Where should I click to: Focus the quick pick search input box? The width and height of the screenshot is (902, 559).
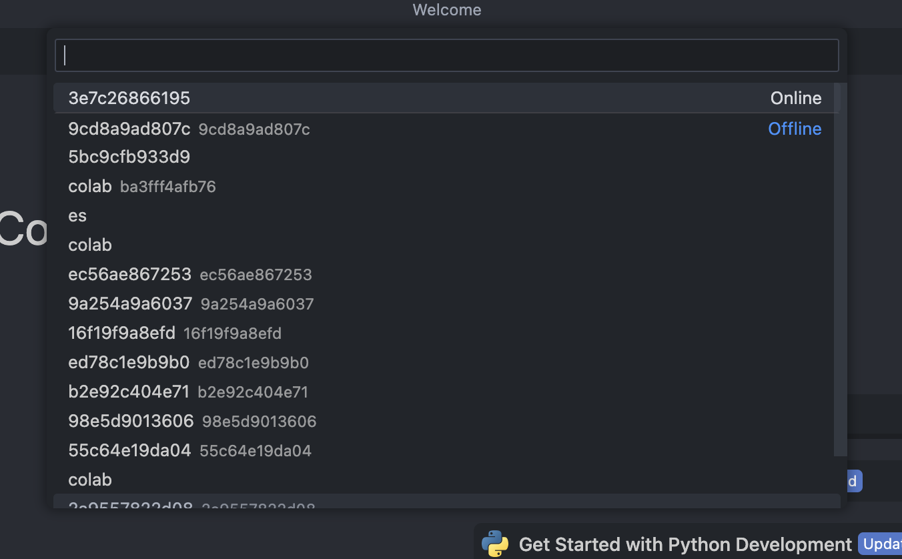[446, 55]
